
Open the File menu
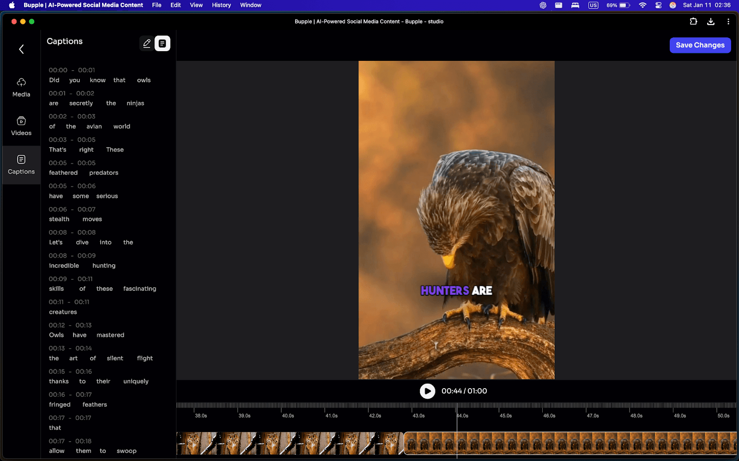coord(157,5)
